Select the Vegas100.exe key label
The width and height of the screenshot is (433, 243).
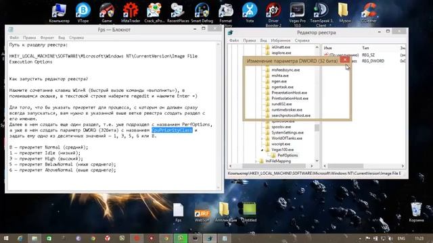[x=282, y=150]
